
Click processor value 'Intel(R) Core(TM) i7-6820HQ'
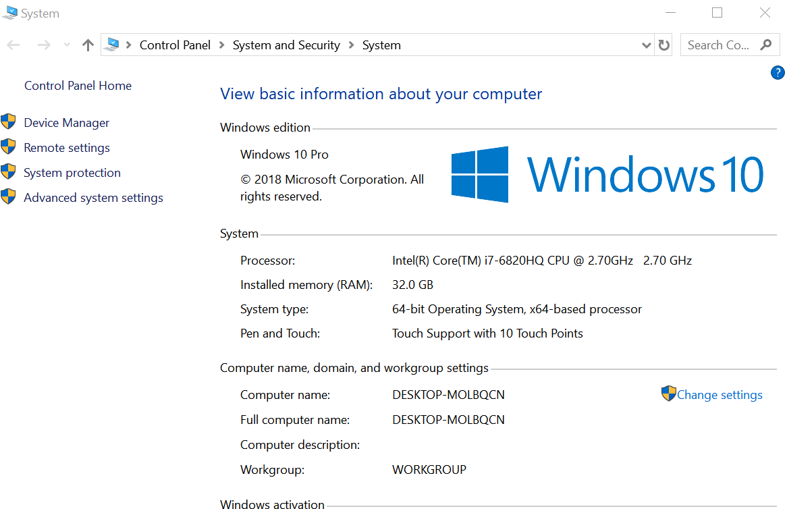tap(468, 261)
